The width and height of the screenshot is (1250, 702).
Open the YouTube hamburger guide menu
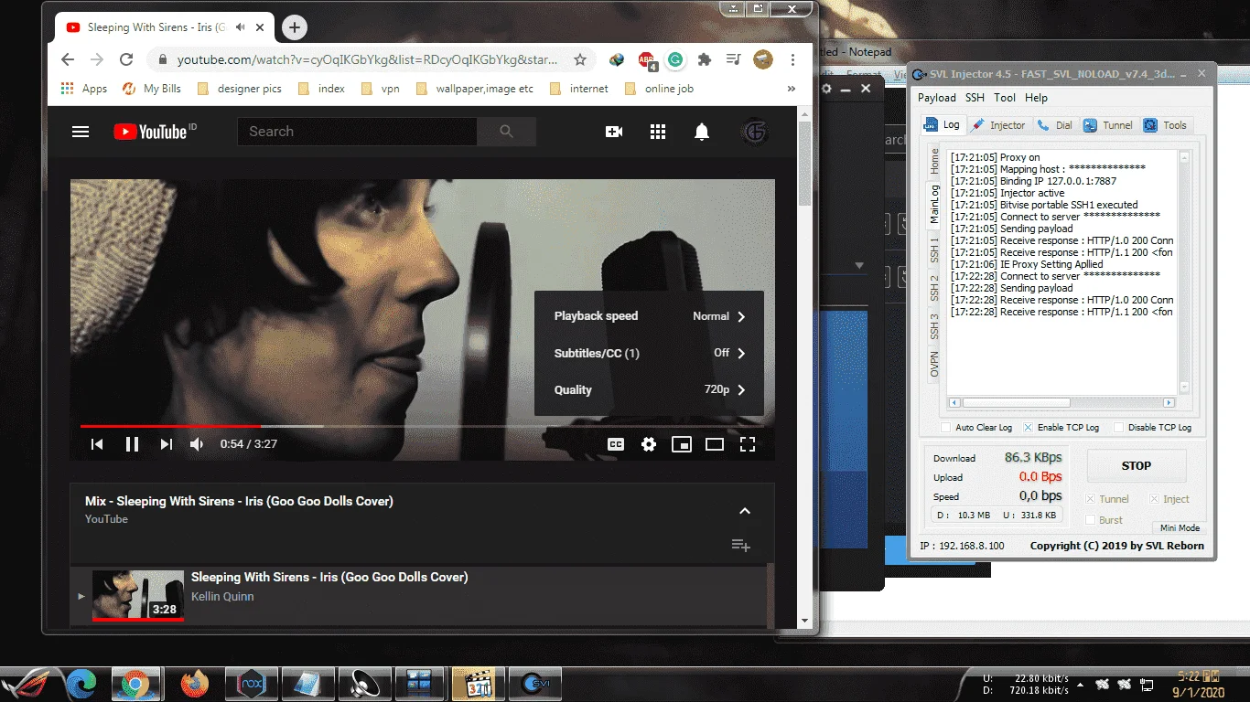coord(81,132)
